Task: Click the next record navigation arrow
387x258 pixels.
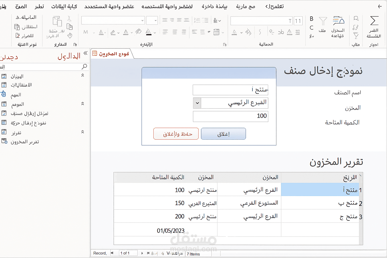Action: (142, 253)
